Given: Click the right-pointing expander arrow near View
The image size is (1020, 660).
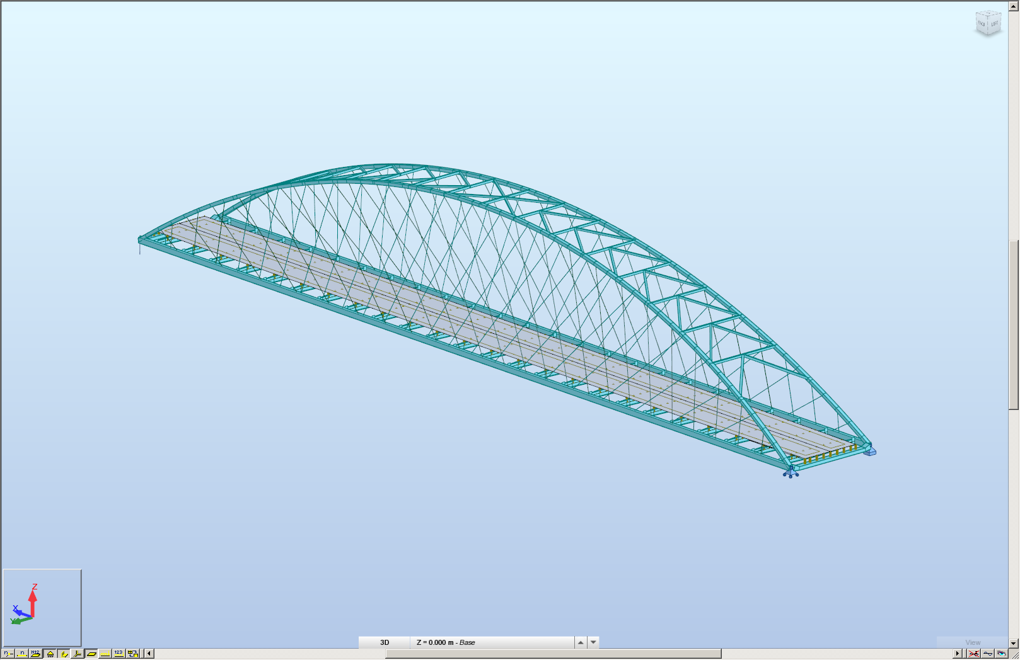Looking at the screenshot, I should click(x=958, y=654).
